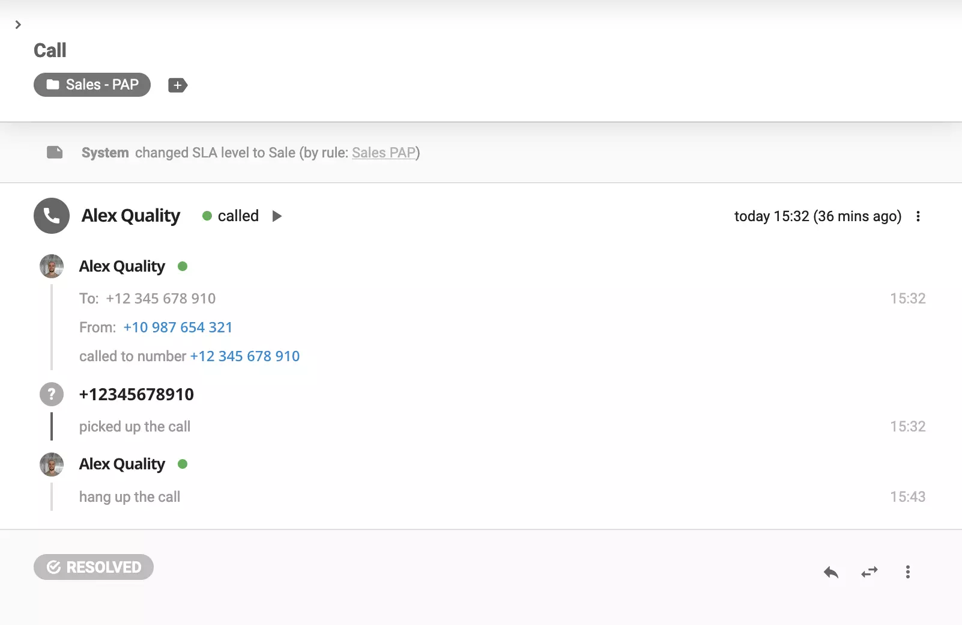Select the Sales - PAP department tag
962x625 pixels.
click(92, 85)
